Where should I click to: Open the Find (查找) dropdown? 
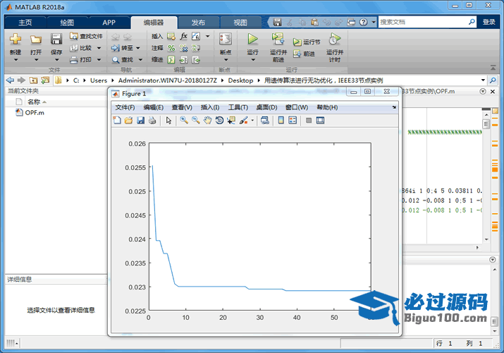coord(140,60)
